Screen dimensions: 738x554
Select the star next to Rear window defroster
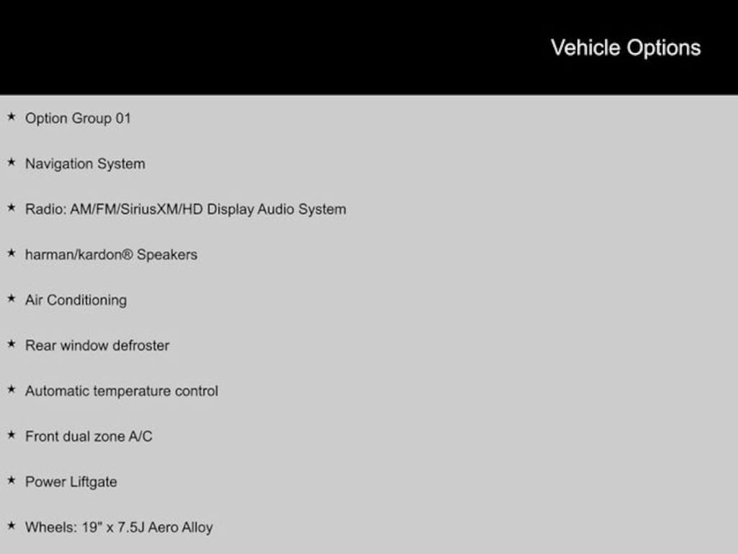11,344
